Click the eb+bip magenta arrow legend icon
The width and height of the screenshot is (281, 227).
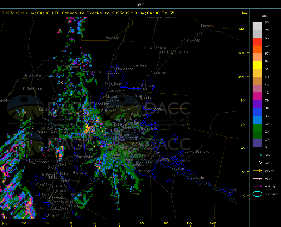[x=257, y=186]
